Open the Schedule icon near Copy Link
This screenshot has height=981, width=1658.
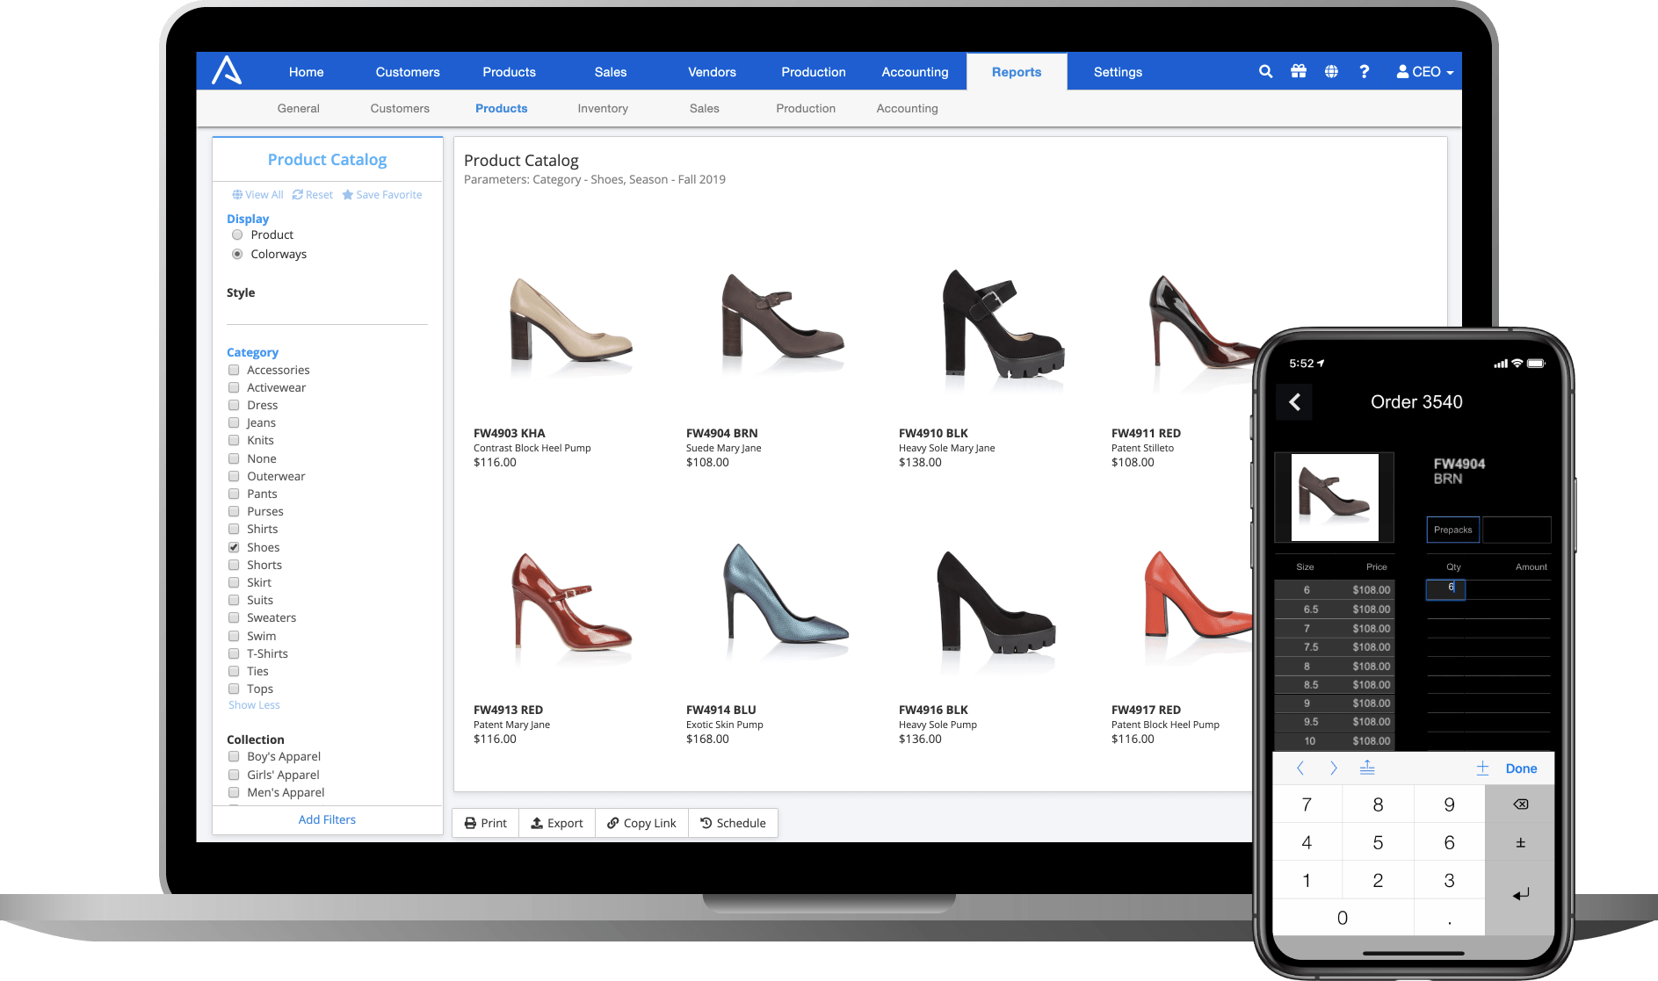point(706,823)
